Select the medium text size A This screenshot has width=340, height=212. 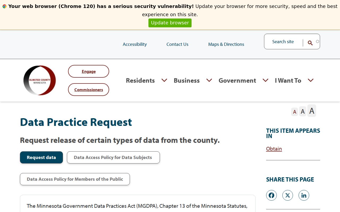click(303, 112)
